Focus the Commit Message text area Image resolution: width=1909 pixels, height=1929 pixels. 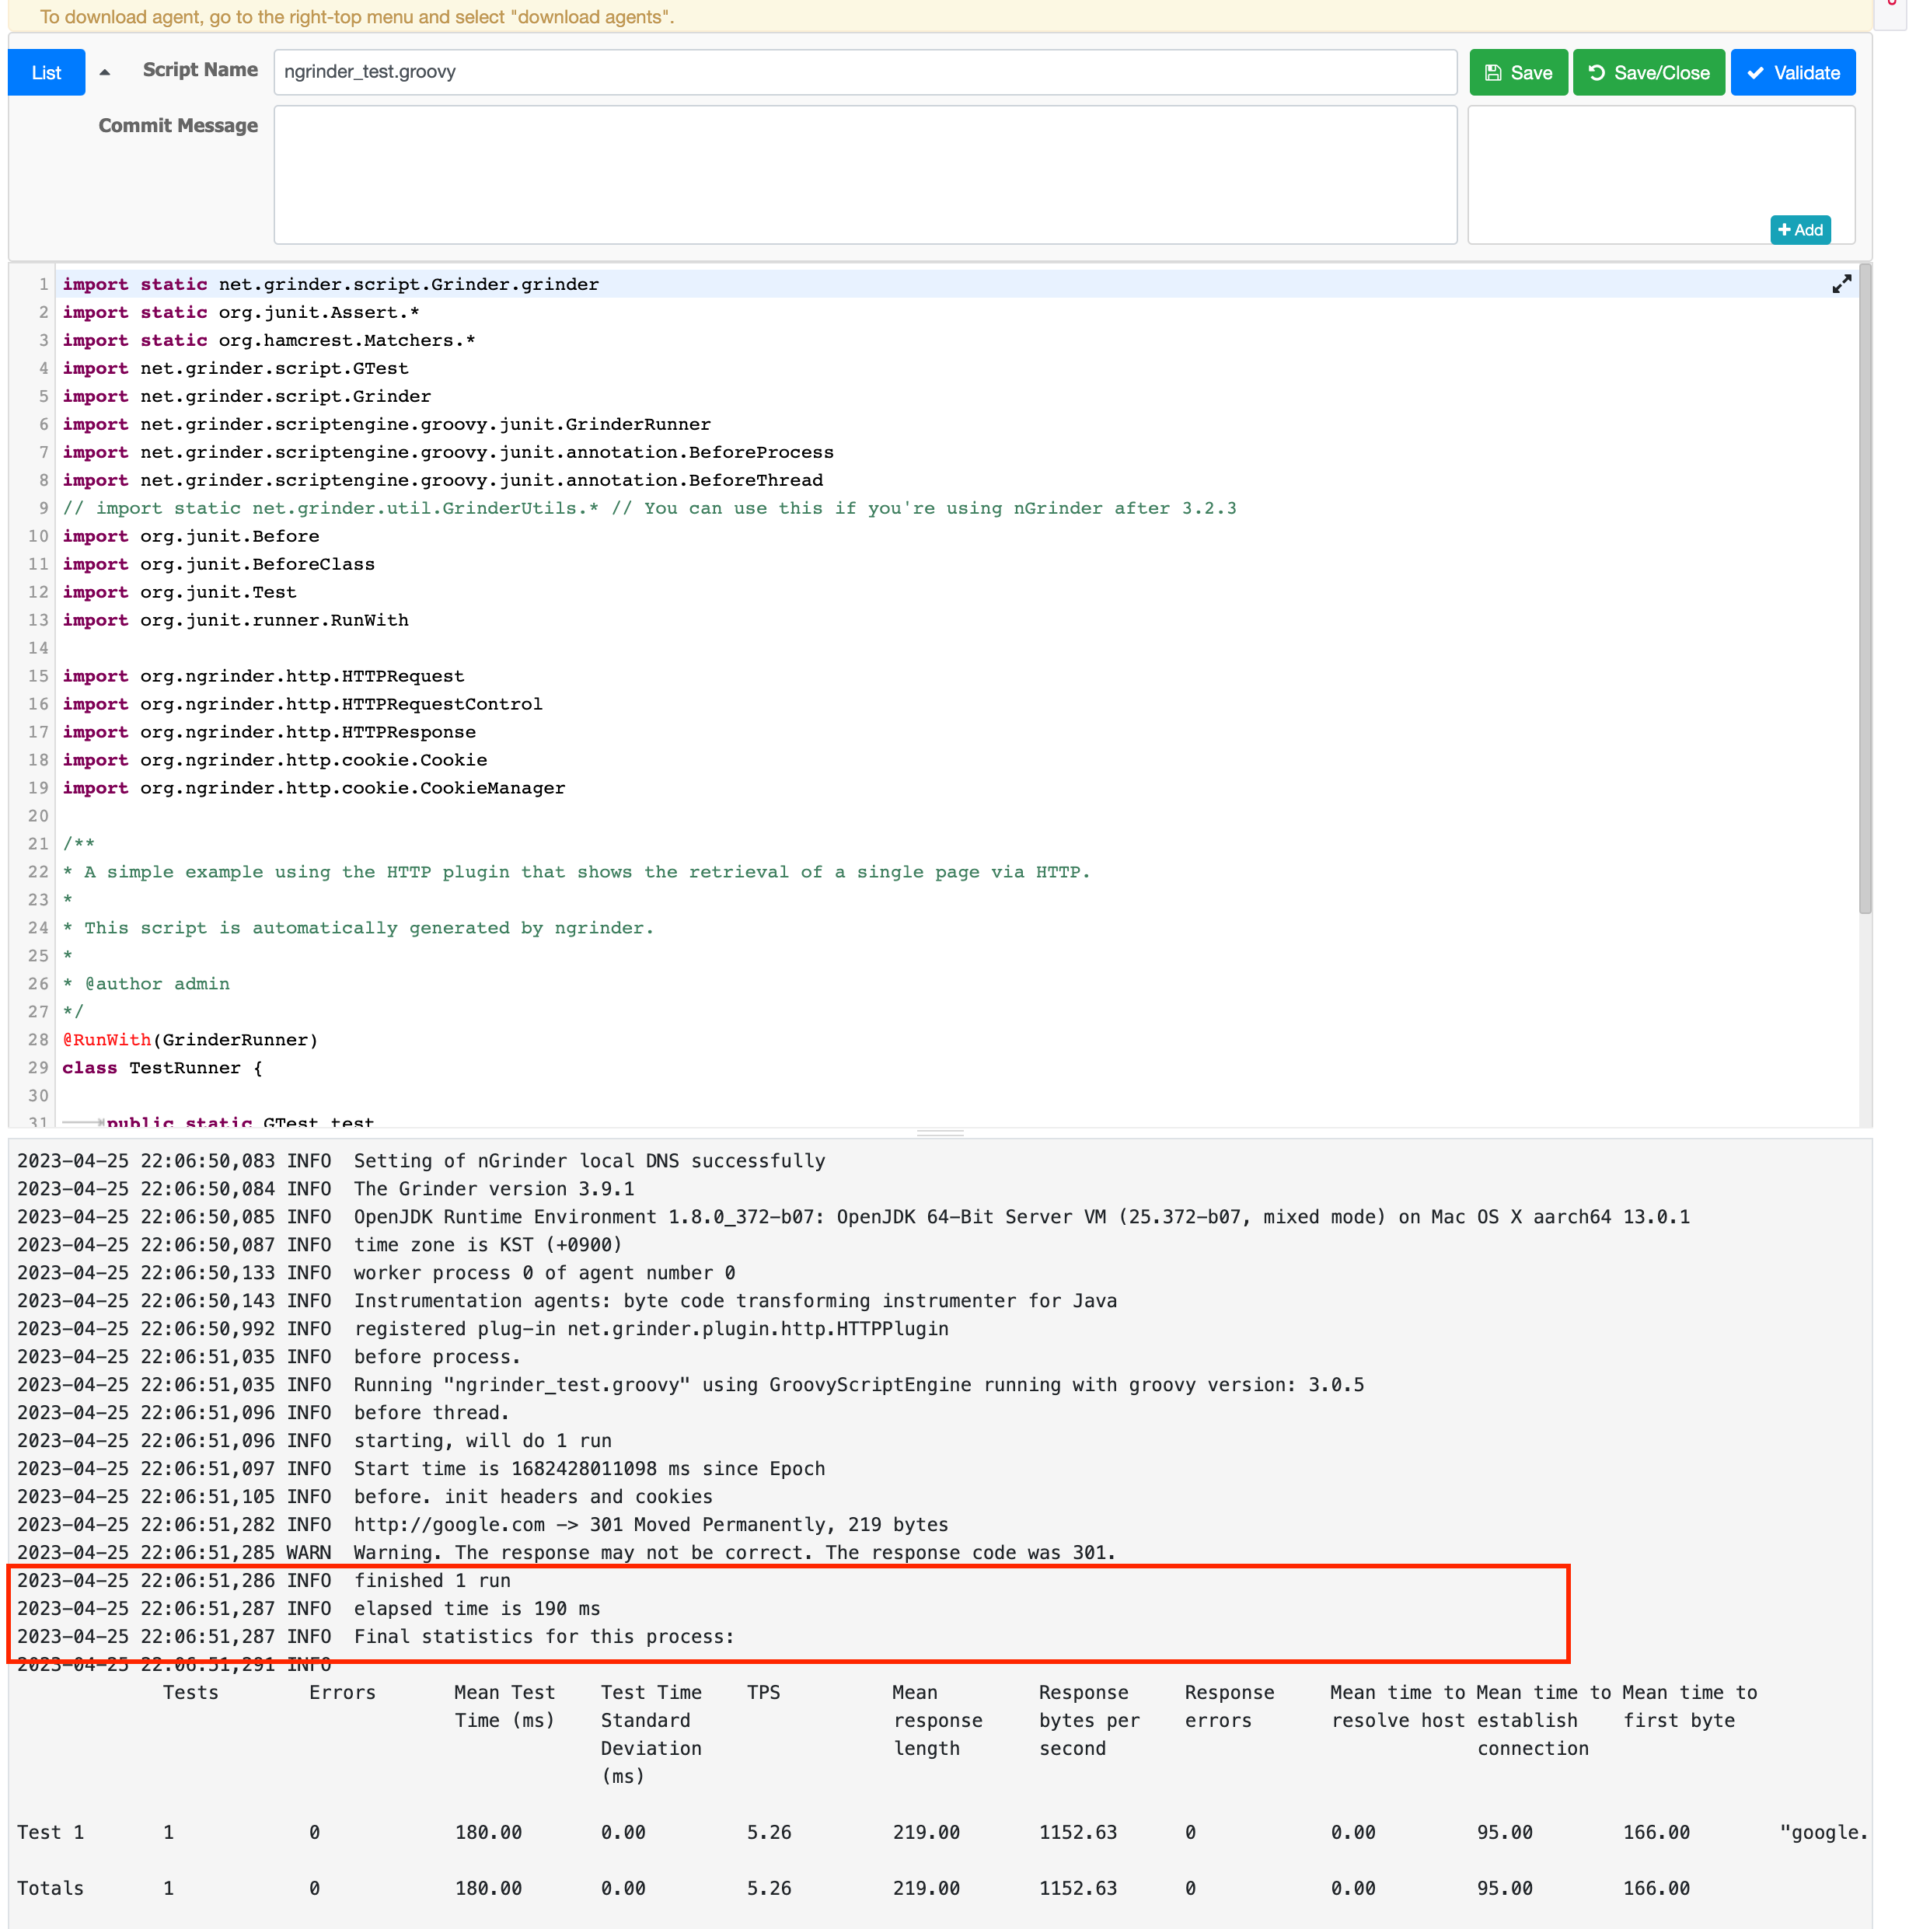864,175
